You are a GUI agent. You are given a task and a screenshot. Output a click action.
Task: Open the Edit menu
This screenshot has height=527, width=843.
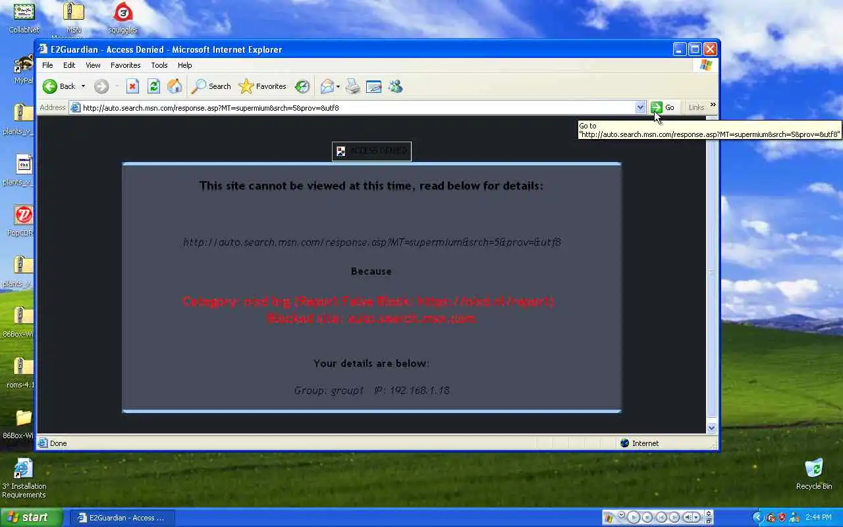(x=69, y=65)
